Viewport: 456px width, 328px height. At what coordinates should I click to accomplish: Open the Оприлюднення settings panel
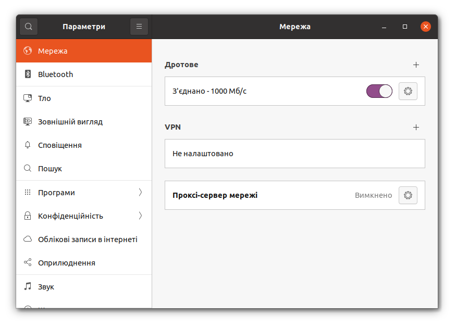point(66,263)
